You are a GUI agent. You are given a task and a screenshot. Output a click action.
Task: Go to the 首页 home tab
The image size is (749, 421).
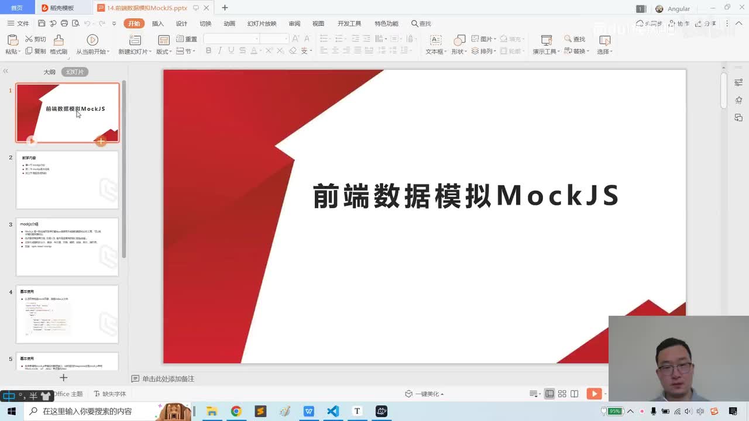pyautogui.click(x=17, y=8)
